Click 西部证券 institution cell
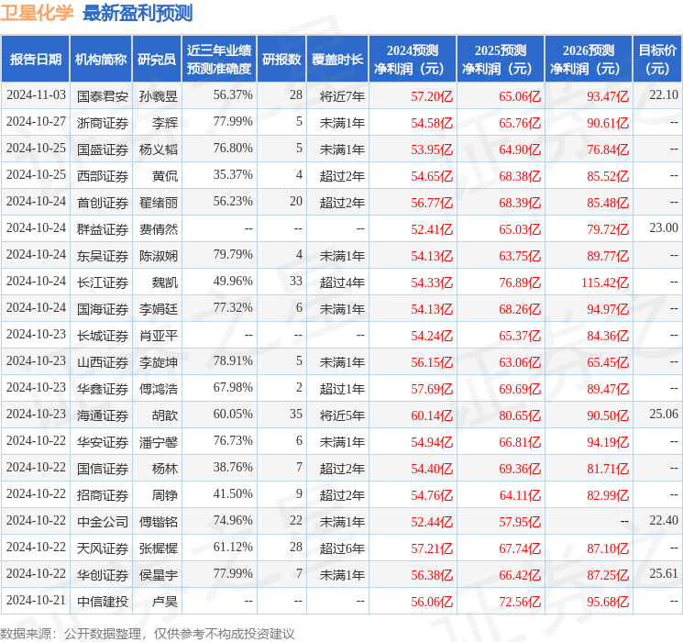683x642 pixels. pyautogui.click(x=103, y=176)
